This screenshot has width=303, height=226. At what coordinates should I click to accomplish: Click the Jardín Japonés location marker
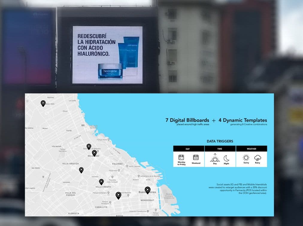click(127, 166)
